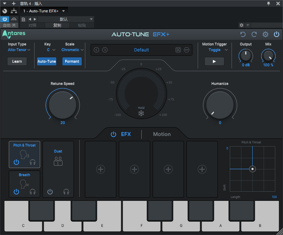This screenshot has width=283, height=235.
Task: Switch to the EFX tab
Action: (126, 134)
